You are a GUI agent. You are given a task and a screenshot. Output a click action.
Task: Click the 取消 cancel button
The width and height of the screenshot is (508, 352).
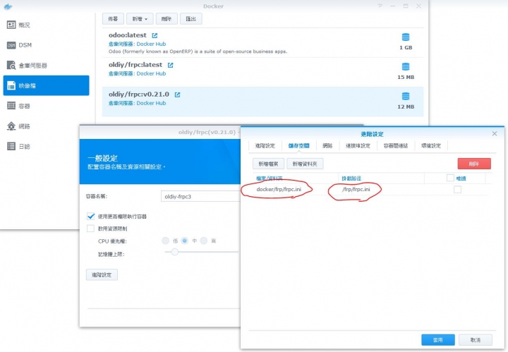coord(476,340)
